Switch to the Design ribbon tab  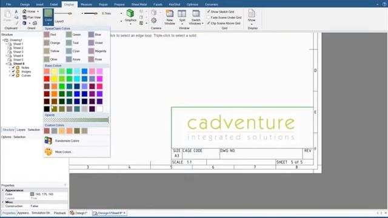click(x=25, y=4)
